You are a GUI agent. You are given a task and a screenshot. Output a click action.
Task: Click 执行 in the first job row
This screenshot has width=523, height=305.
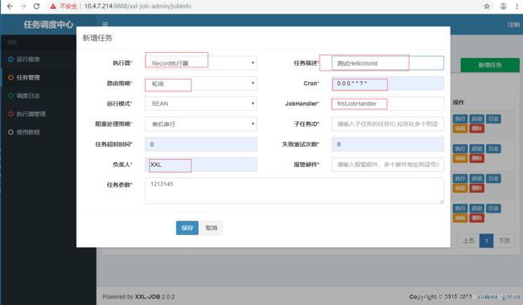point(460,119)
